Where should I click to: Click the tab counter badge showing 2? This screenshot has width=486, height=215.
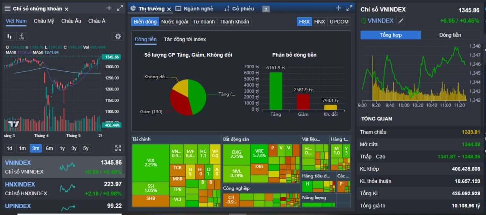coord(266,9)
